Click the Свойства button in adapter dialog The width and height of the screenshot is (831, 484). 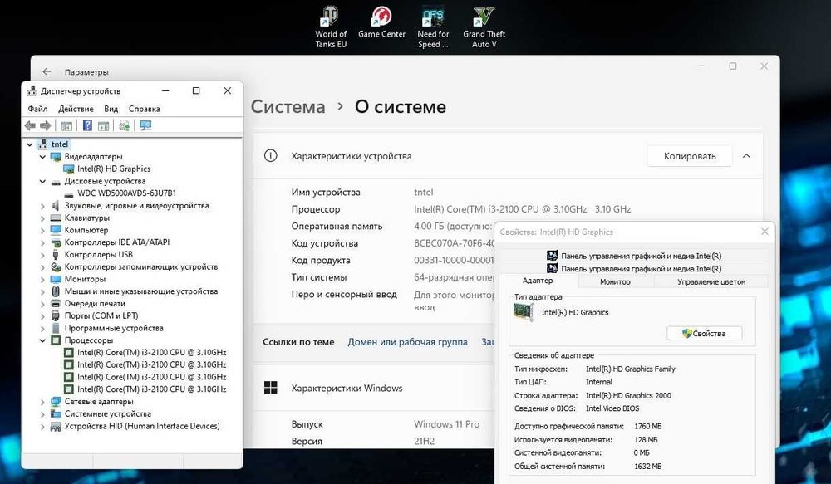(x=705, y=333)
